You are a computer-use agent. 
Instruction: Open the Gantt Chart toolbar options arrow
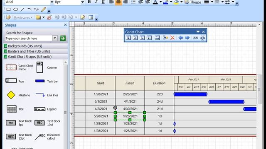(198, 32)
